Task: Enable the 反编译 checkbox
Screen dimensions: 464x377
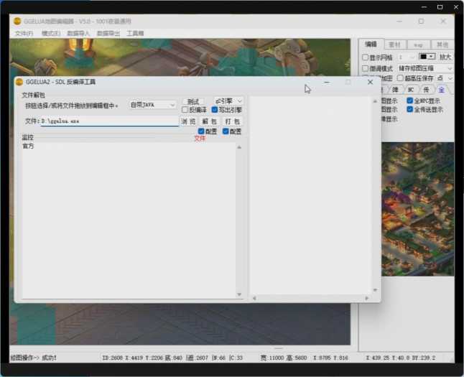Action: tap(185, 111)
